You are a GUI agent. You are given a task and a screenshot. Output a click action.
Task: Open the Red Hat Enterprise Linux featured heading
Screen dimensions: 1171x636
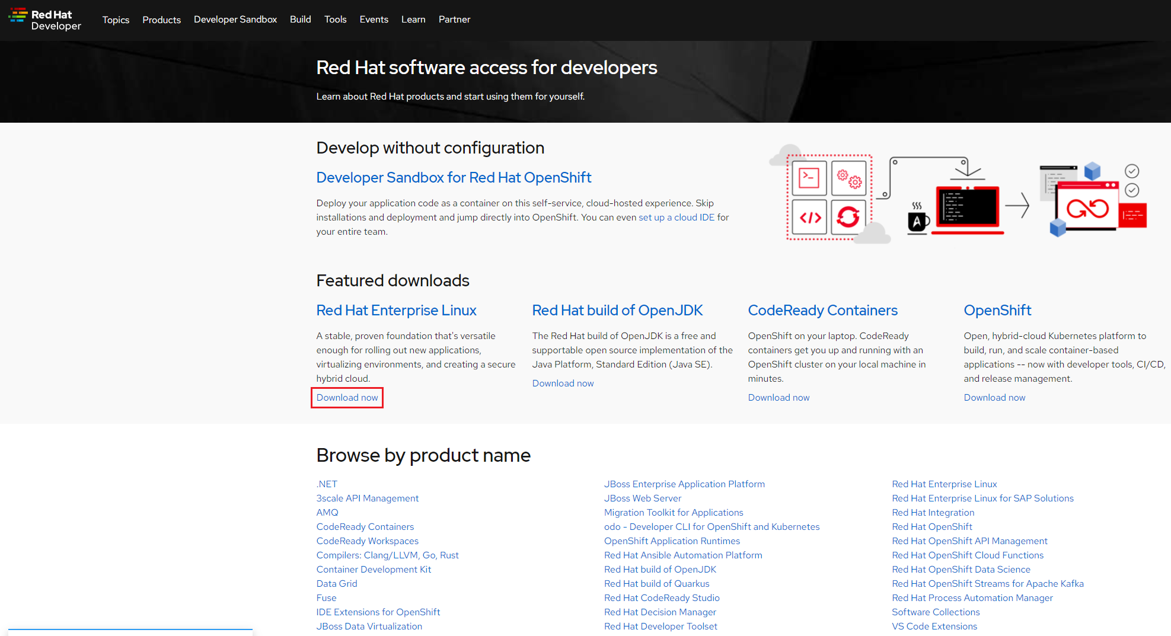(396, 311)
